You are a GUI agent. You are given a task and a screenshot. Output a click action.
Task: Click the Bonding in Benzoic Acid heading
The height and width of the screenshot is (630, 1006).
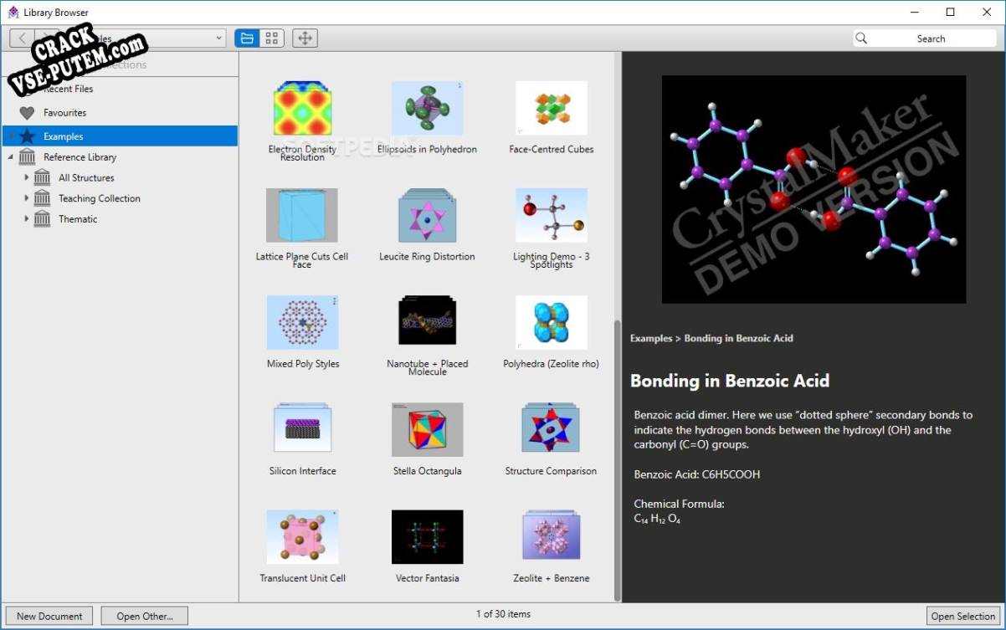730,381
